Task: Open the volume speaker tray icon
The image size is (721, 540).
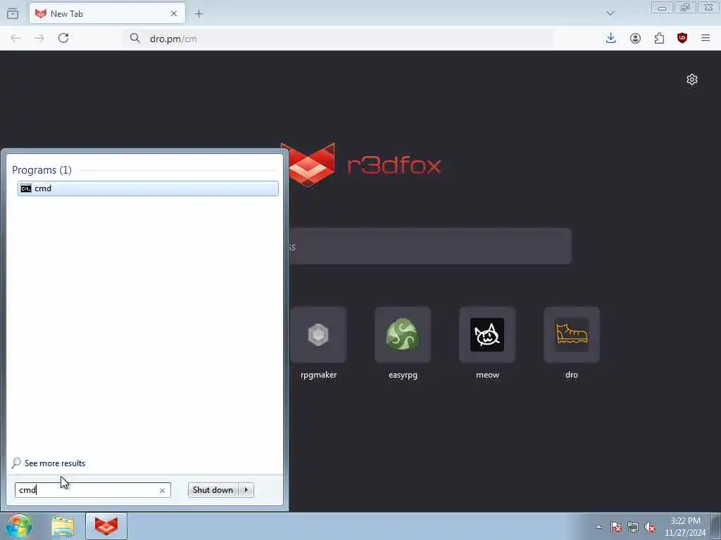Action: (x=650, y=527)
